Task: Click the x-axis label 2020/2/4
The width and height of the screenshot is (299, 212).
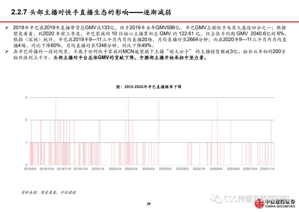Action: click(x=115, y=169)
